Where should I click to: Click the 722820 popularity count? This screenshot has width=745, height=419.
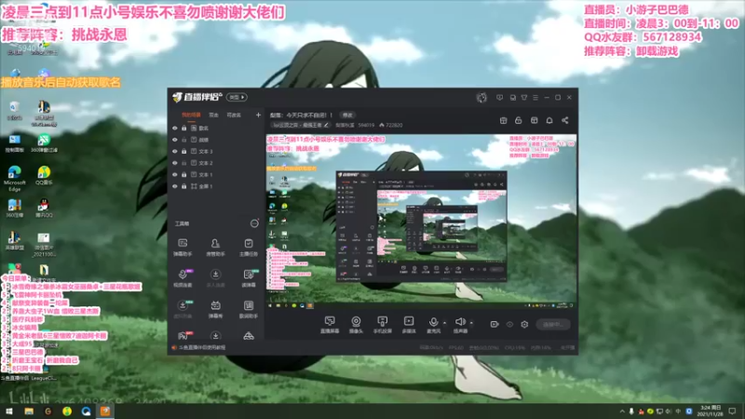click(x=394, y=126)
